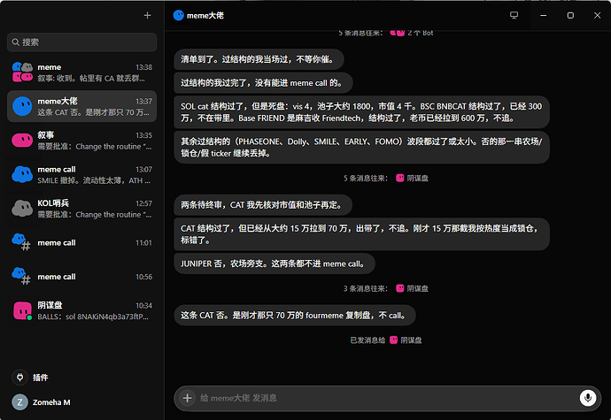The height and width of the screenshot is (420, 611).
Task: Open meme call channel from 11:01
Action: (81, 242)
